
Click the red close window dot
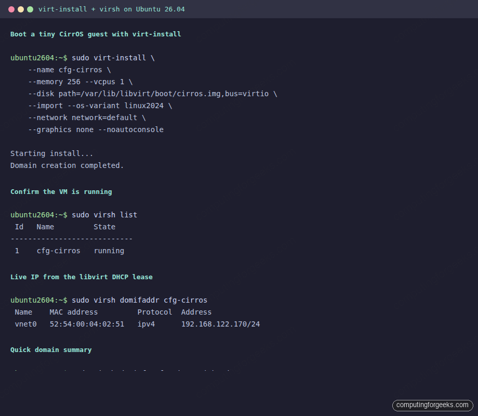(x=11, y=9)
